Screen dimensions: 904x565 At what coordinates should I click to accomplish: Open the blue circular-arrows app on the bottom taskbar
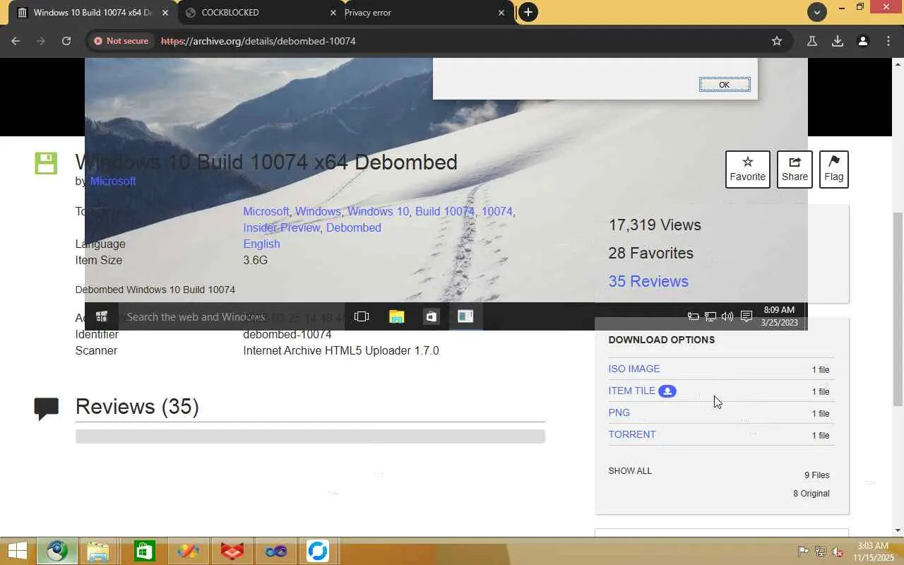(318, 551)
